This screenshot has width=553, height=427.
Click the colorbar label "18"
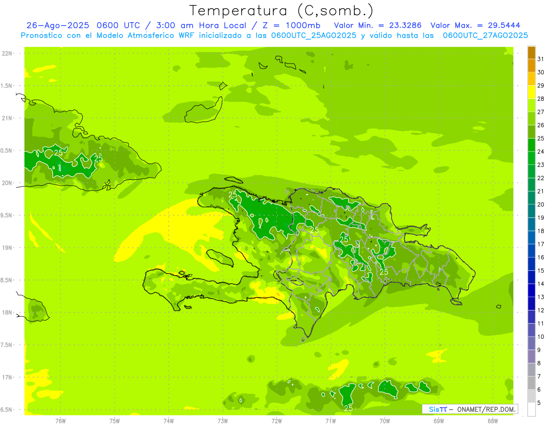541,231
